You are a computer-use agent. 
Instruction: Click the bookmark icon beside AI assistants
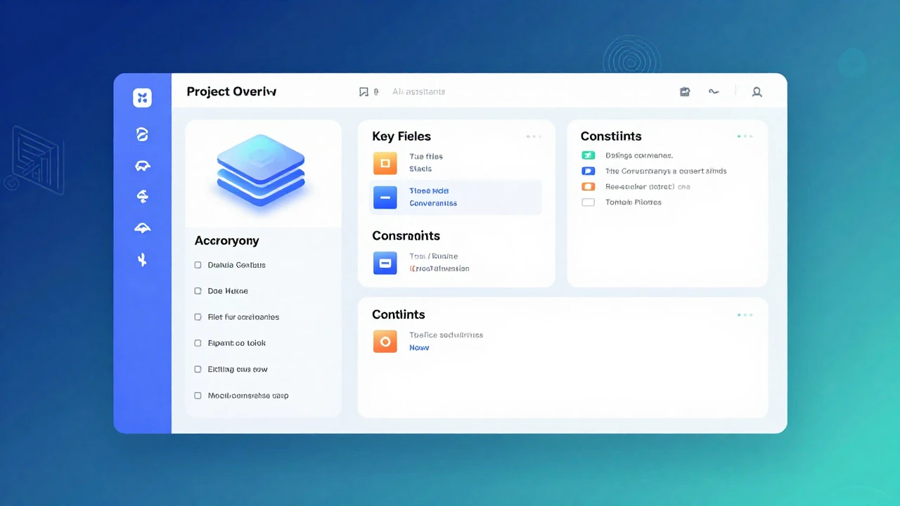click(x=364, y=91)
